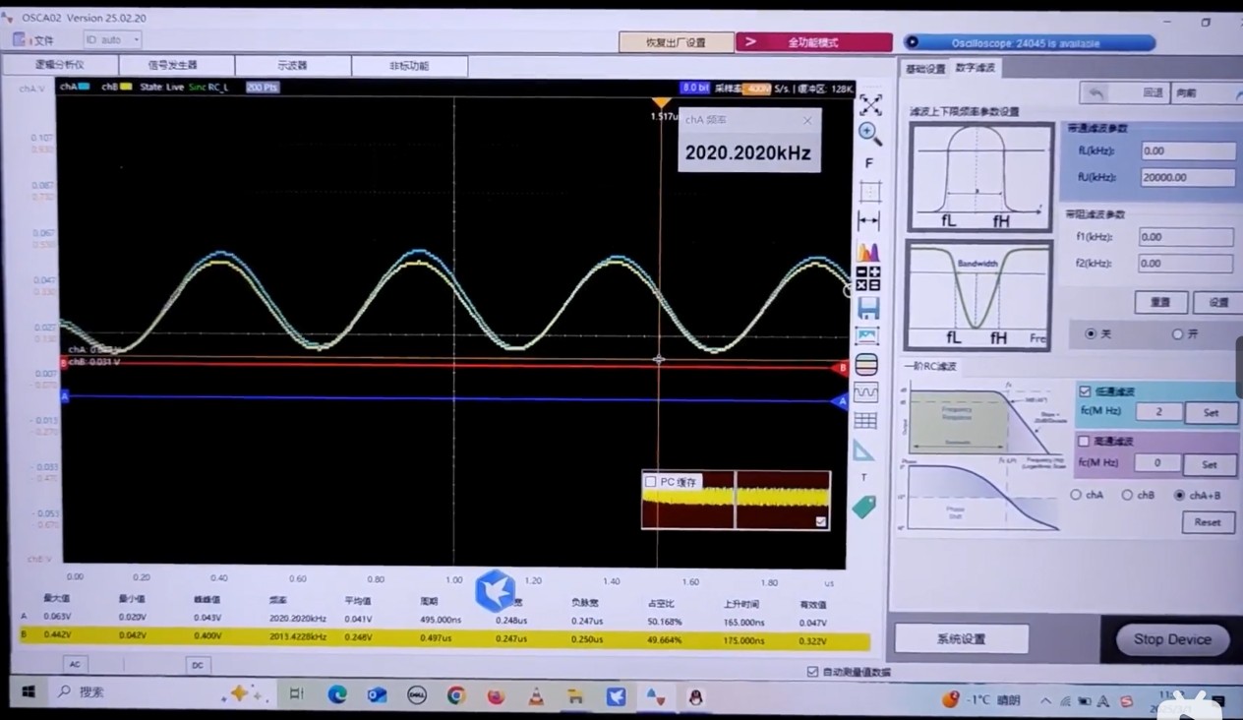Image resolution: width=1243 pixels, height=720 pixels.
Task: Click the Reset button for RC filter
Action: coord(1208,522)
